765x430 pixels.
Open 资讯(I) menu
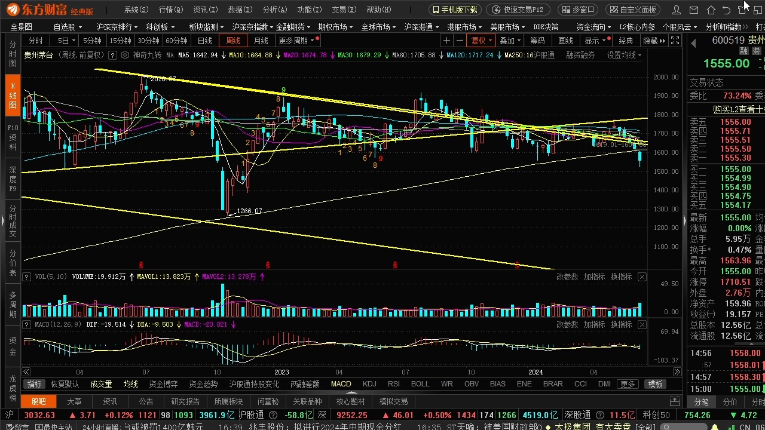(x=205, y=10)
